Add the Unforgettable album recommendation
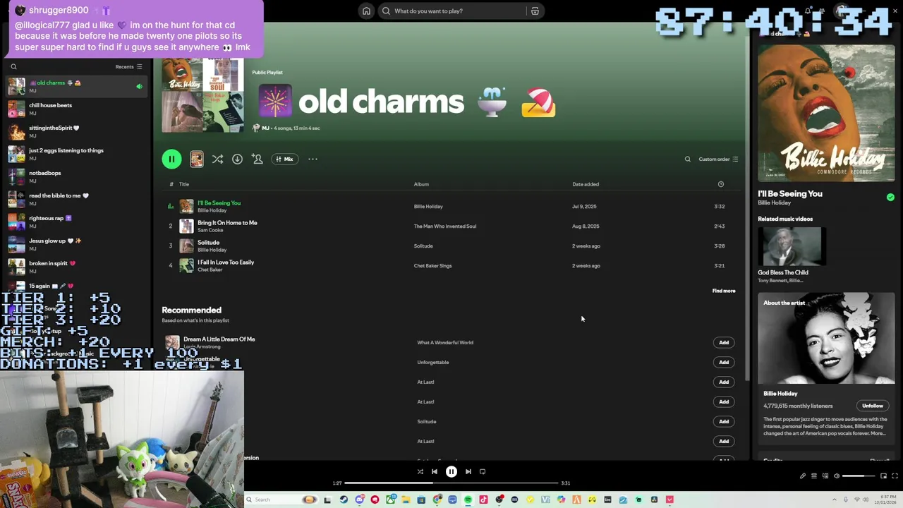Image resolution: width=903 pixels, height=508 pixels. pyautogui.click(x=723, y=362)
